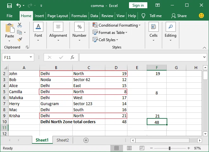Expand the Editing group
The width and height of the screenshot is (209, 152).
[171, 32]
